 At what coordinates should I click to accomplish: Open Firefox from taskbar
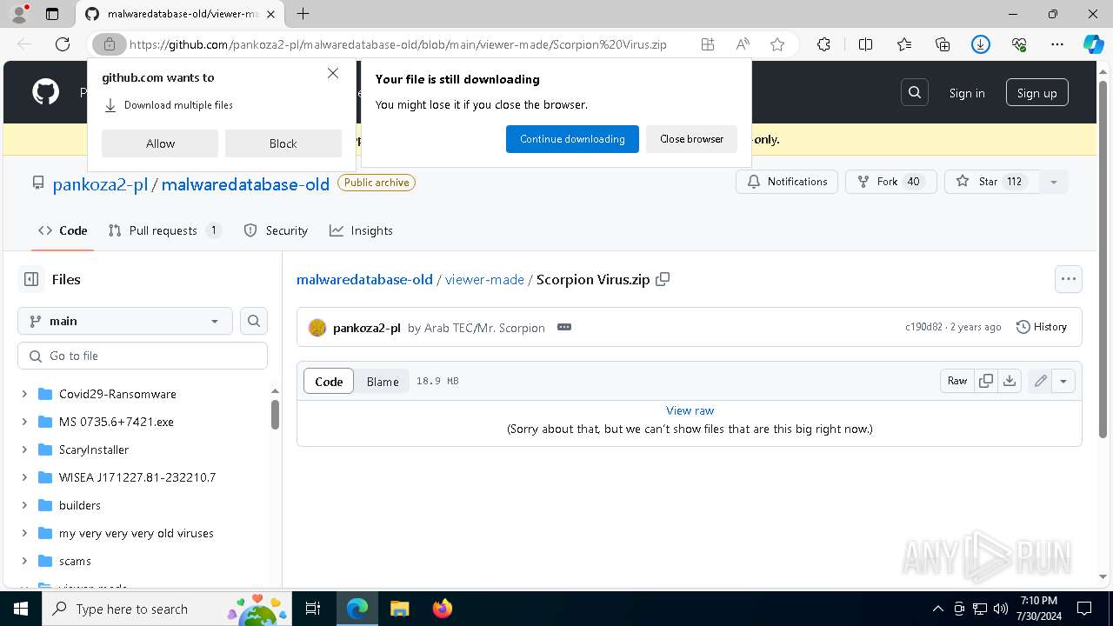tap(443, 609)
